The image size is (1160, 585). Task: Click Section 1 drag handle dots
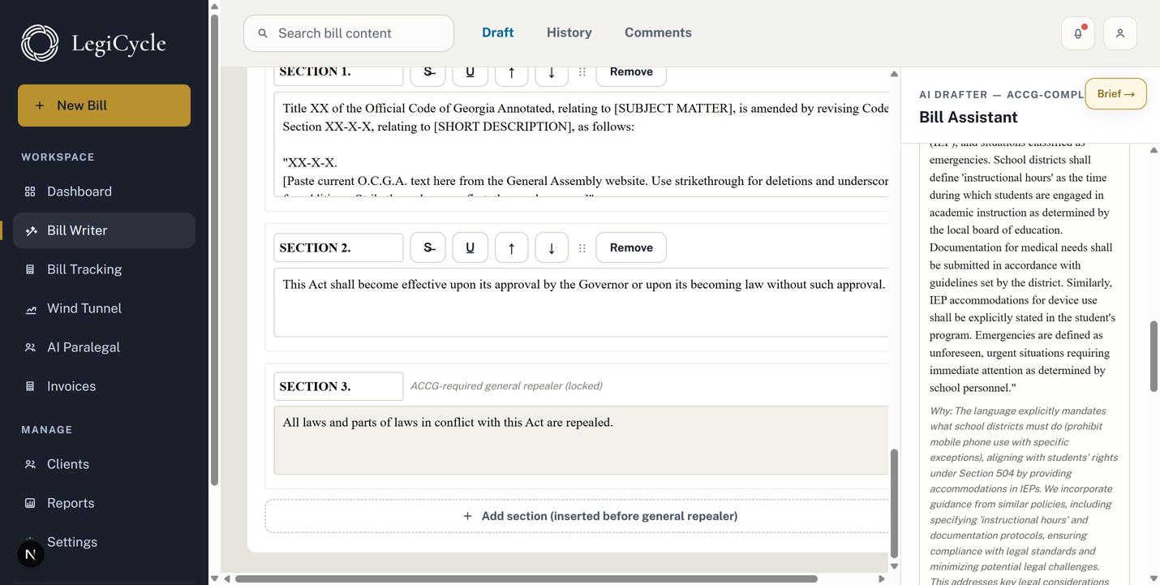[582, 71]
